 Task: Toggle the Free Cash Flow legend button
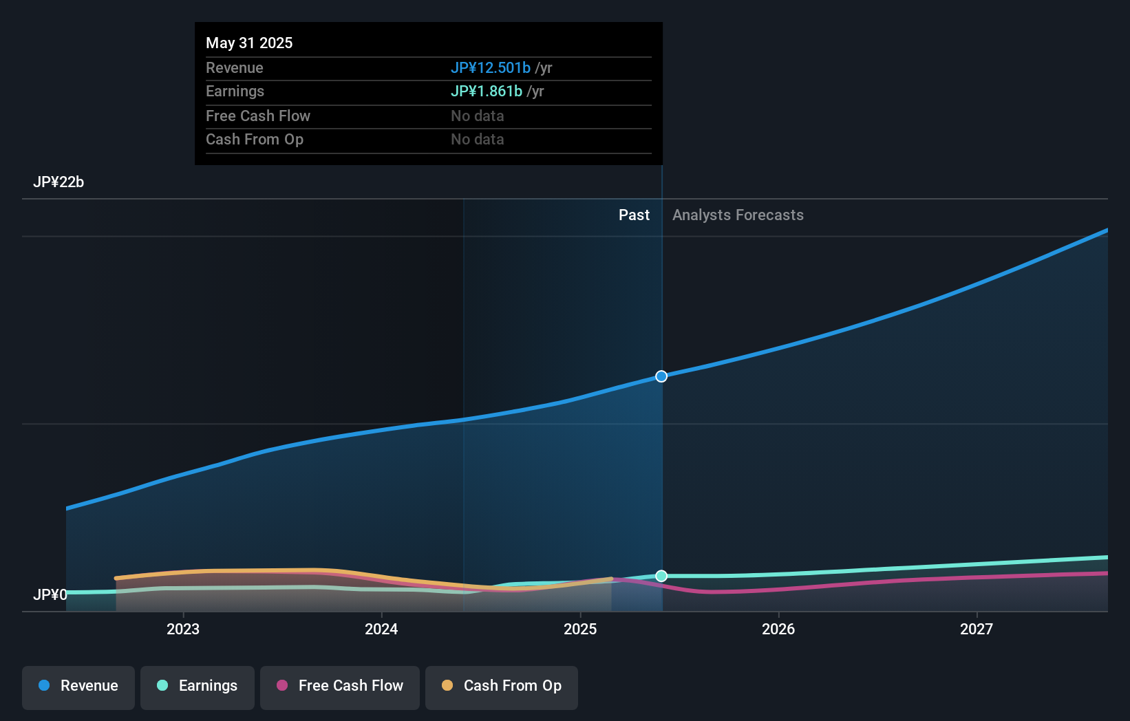click(340, 687)
